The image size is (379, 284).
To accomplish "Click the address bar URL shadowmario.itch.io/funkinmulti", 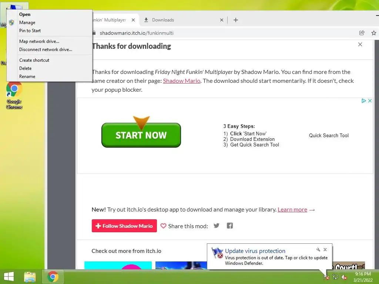I will pos(137,33).
